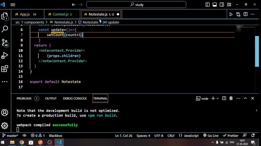This screenshot has width=261, height=146.
Task: Open errors and warnings status item
Action: tap(38, 135)
